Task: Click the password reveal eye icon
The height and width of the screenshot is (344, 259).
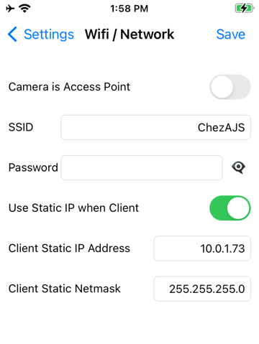Action: (238, 167)
